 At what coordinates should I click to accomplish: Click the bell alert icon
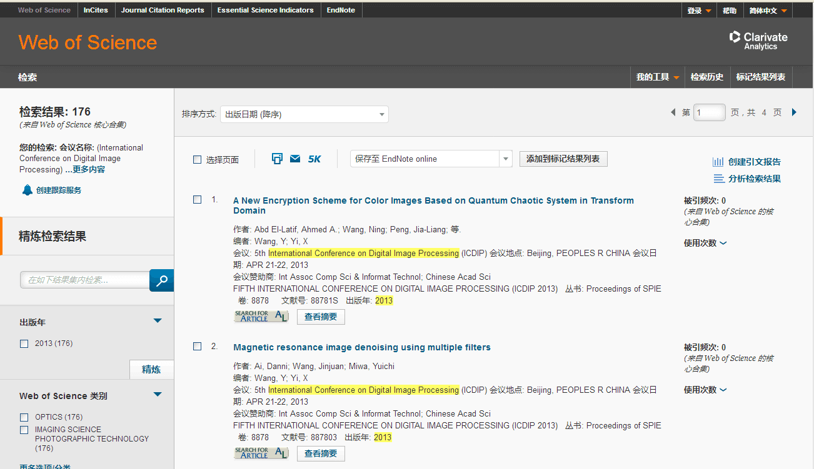[27, 190]
